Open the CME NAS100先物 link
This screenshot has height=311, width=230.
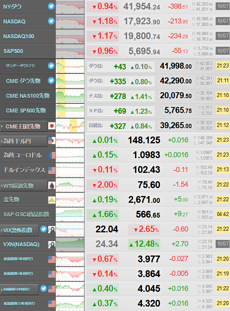pos(28,96)
